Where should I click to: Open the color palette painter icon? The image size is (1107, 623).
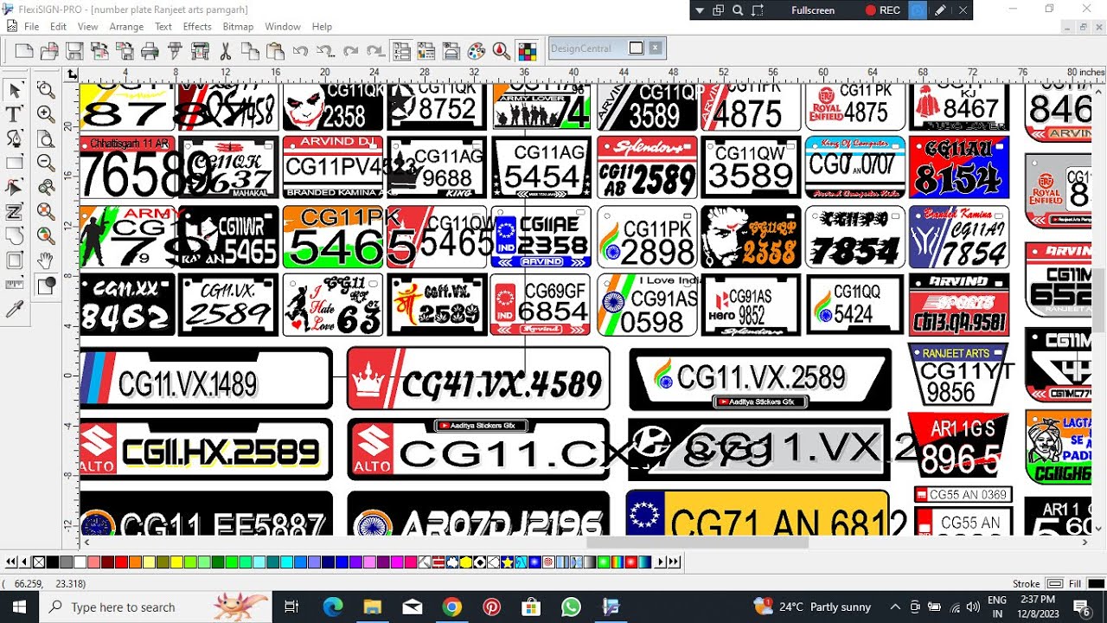pos(476,50)
